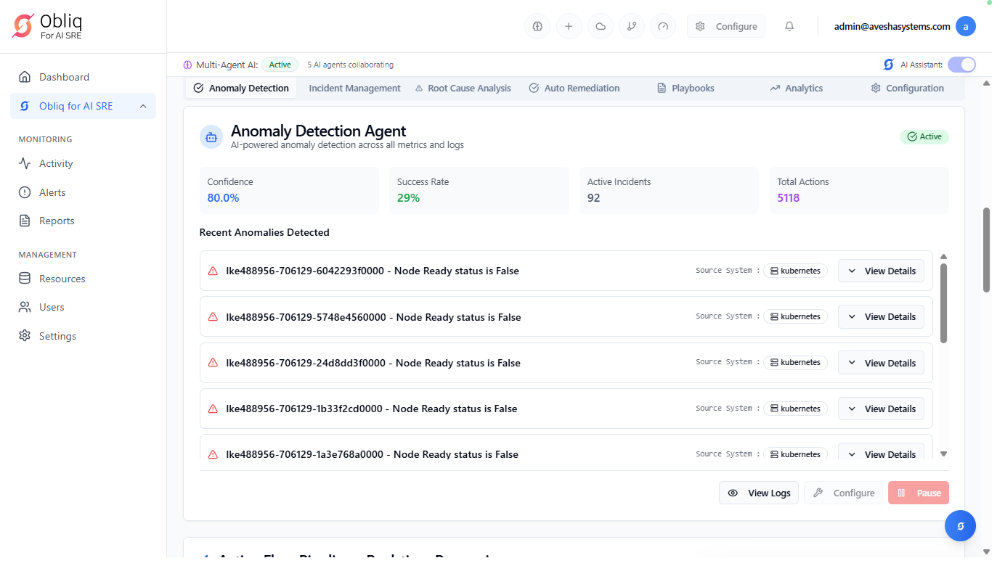The image size is (997, 566).
Task: Click the View Logs button
Action: point(759,493)
